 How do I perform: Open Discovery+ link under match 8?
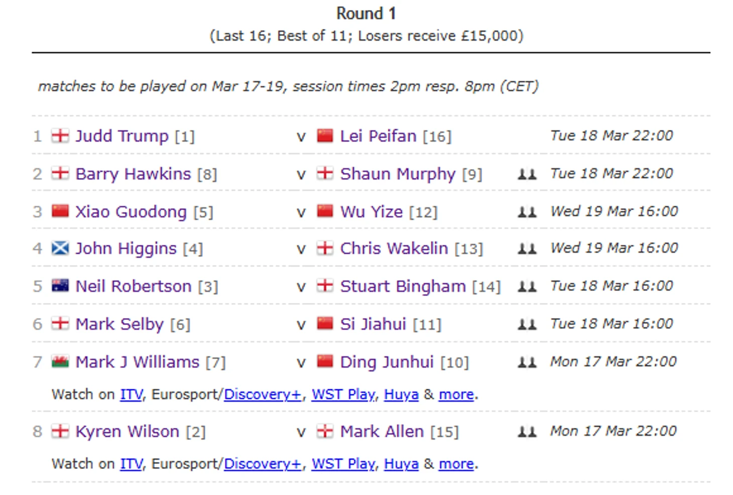click(263, 464)
